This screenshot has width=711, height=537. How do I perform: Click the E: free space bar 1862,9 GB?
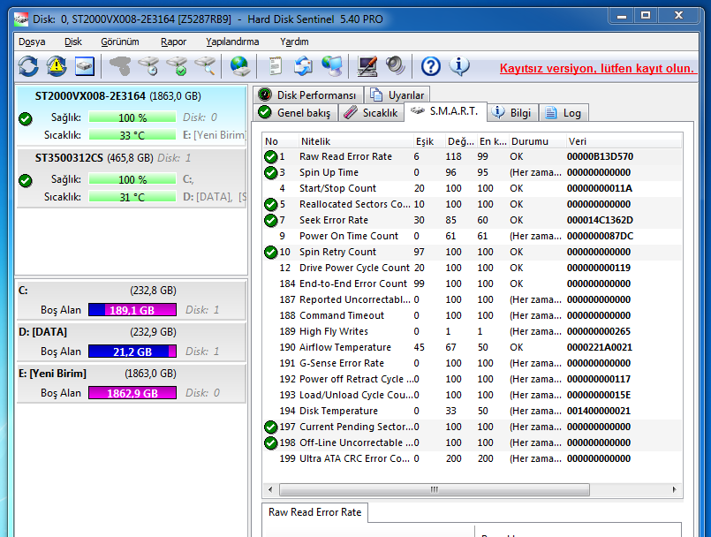click(132, 393)
